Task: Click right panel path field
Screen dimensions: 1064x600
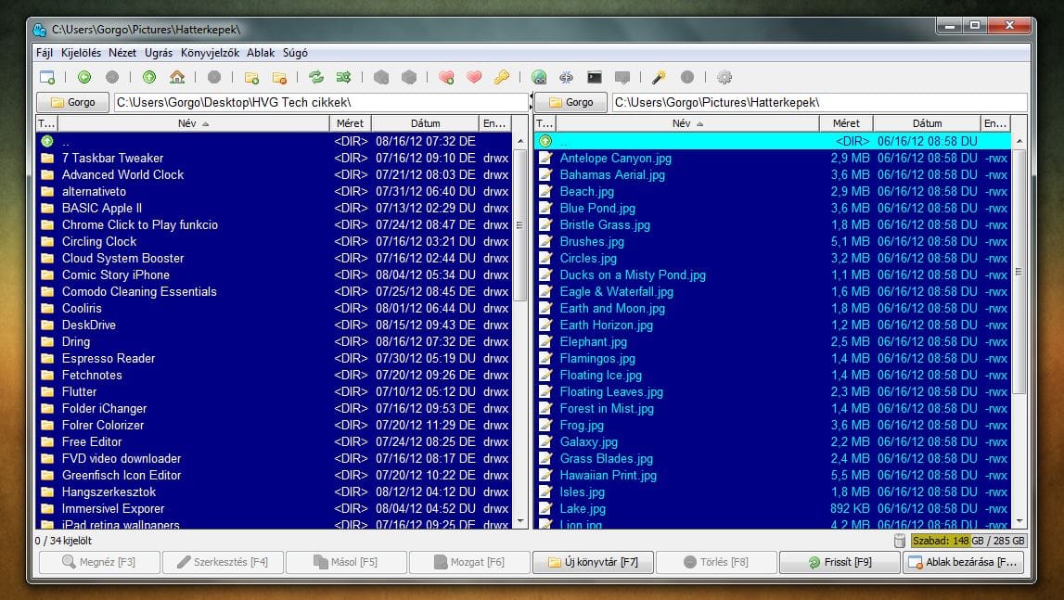Action: point(820,103)
